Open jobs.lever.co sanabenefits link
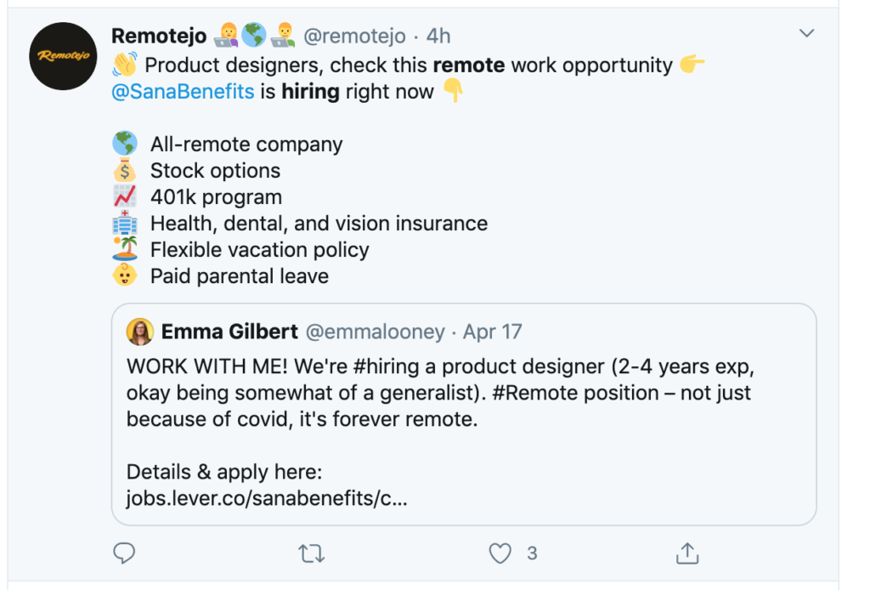The image size is (870, 590). (x=267, y=498)
